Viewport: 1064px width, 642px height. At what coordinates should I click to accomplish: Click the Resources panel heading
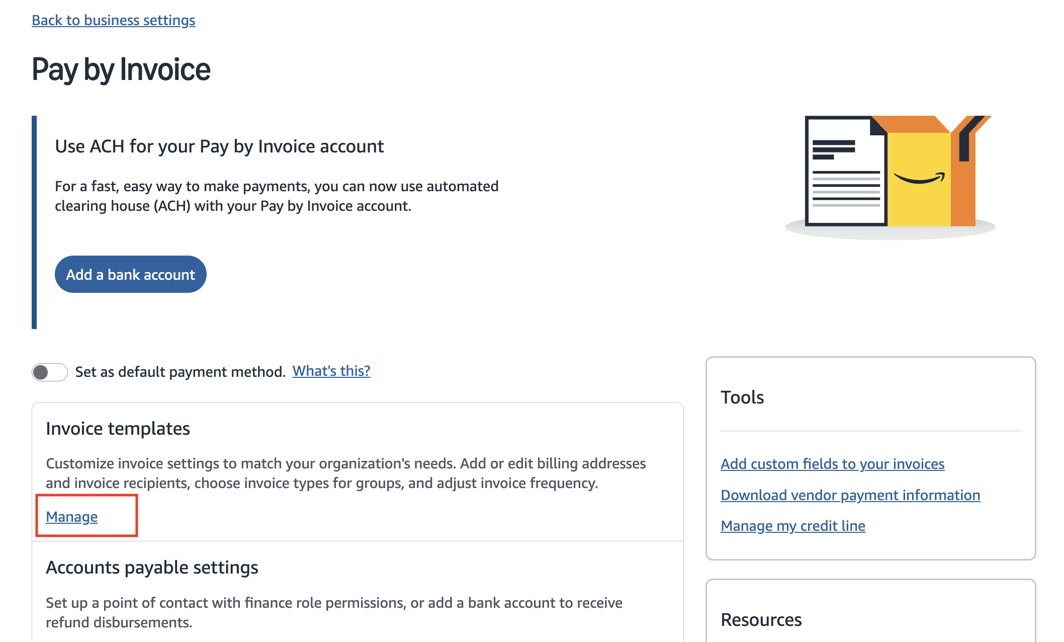pos(761,620)
